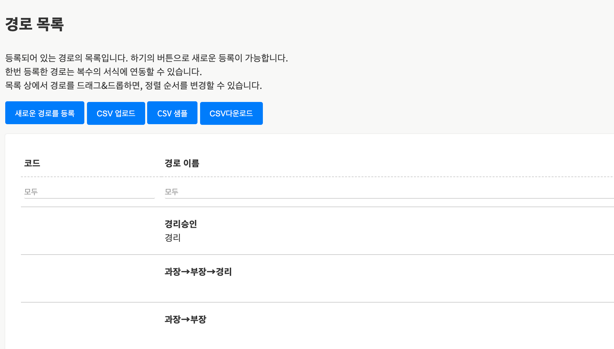Image resolution: width=614 pixels, height=349 pixels.
Task: Click the description line about 복수의 서식 연동
Action: coord(103,72)
